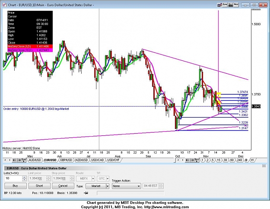This screenshot has width=270, height=209.
Task: Click the empty status text field
Action: click(x=131, y=193)
